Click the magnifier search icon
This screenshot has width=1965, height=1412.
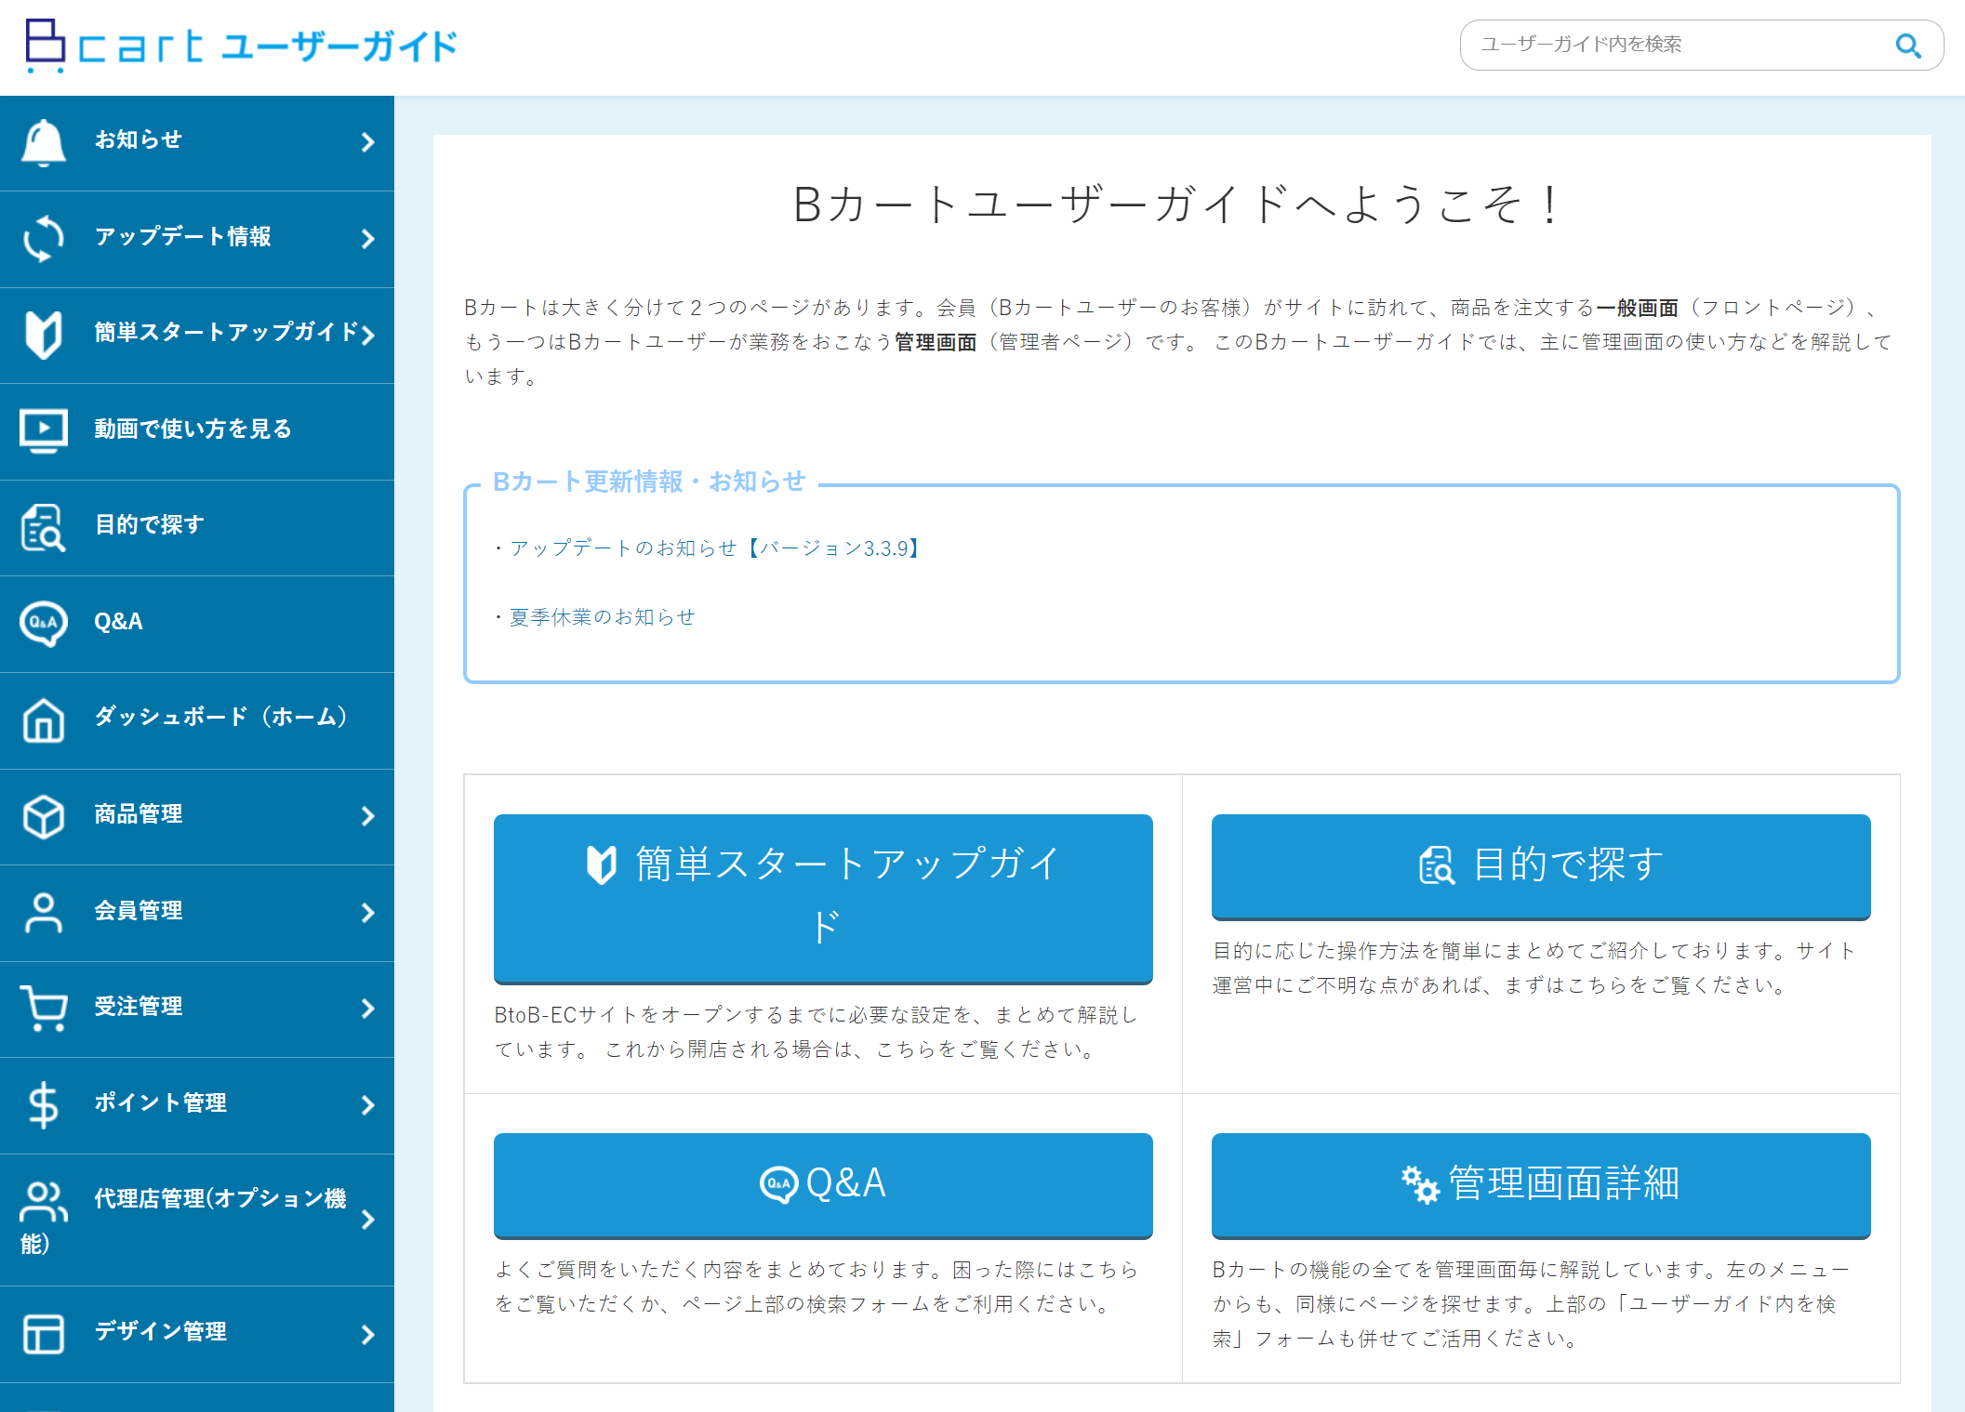point(1908,45)
